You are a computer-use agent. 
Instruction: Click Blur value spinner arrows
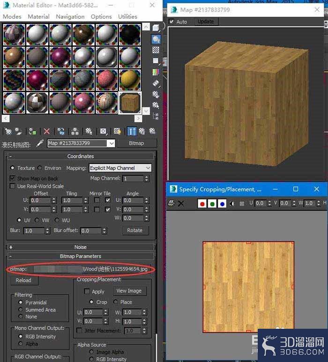47,230
